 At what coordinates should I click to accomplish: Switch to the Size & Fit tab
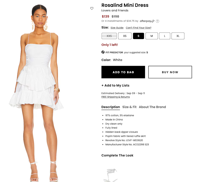[x=129, y=107]
